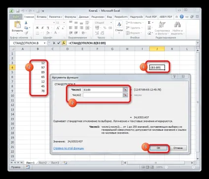Click Отмена button in the dialog
Image resolution: width=209 pixels, height=179 pixels.
click(x=178, y=148)
